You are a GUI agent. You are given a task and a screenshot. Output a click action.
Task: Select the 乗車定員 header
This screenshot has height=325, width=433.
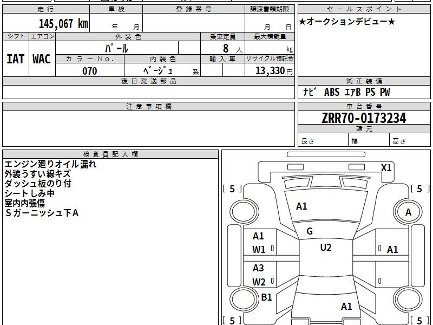[222, 36]
